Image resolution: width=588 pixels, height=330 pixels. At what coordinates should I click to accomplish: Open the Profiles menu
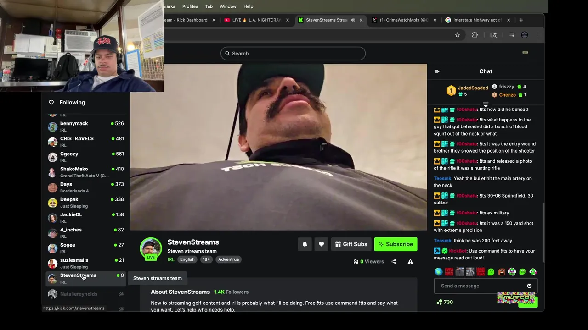tap(190, 6)
